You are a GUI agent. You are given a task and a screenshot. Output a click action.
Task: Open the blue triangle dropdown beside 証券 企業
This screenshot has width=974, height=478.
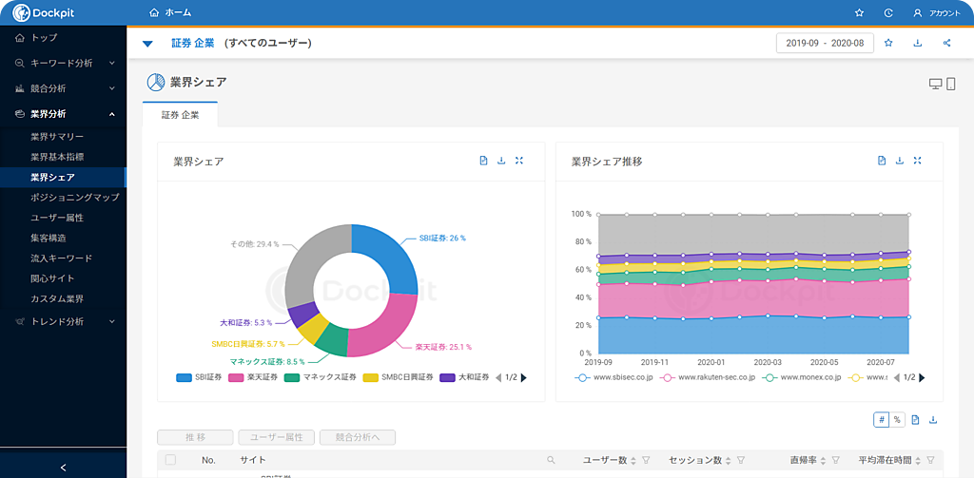(x=147, y=44)
